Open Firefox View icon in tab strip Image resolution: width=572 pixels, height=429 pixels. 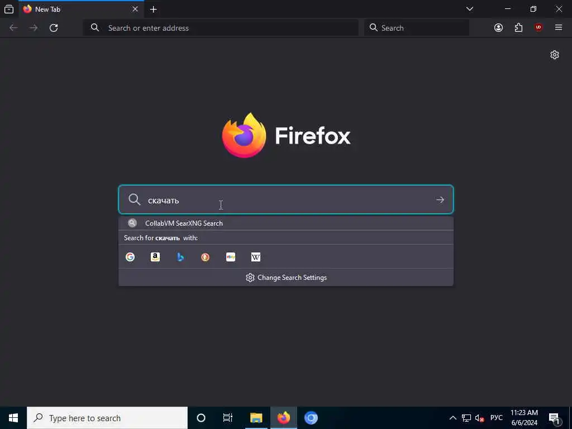[9, 9]
